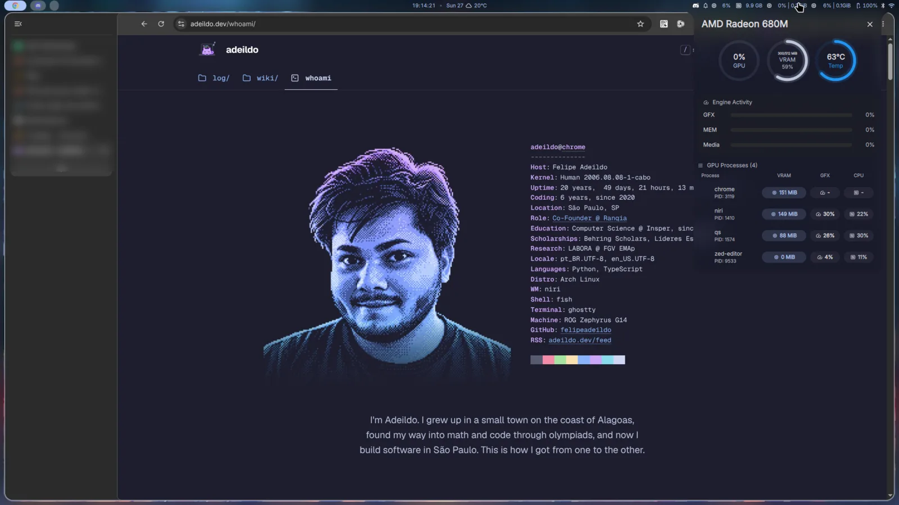Image resolution: width=899 pixels, height=505 pixels.
Task: Click the 63°C Temp gauge
Action: (836, 61)
